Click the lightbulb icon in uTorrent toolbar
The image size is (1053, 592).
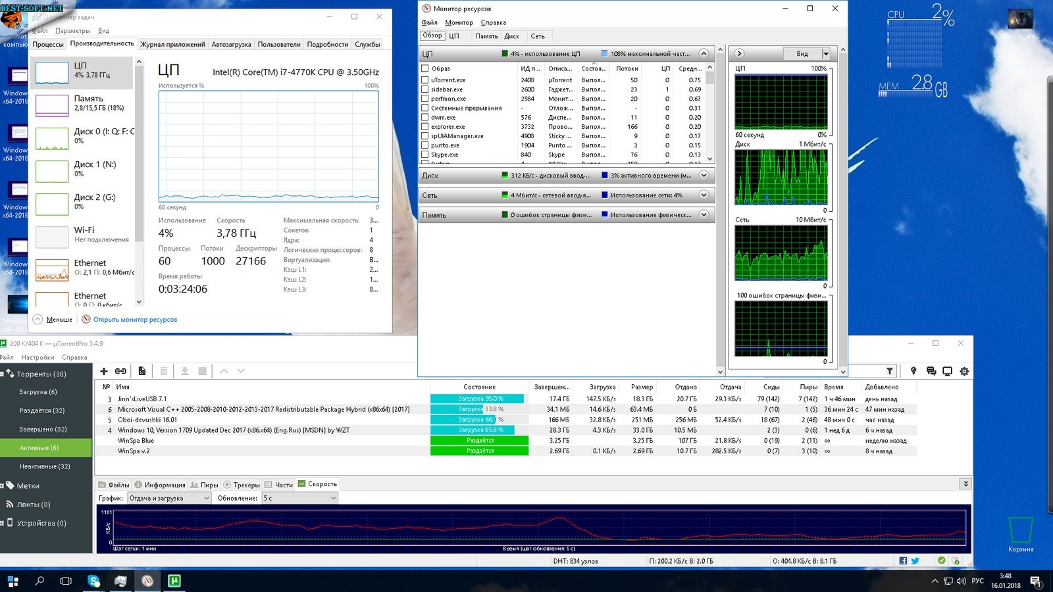pos(913,371)
